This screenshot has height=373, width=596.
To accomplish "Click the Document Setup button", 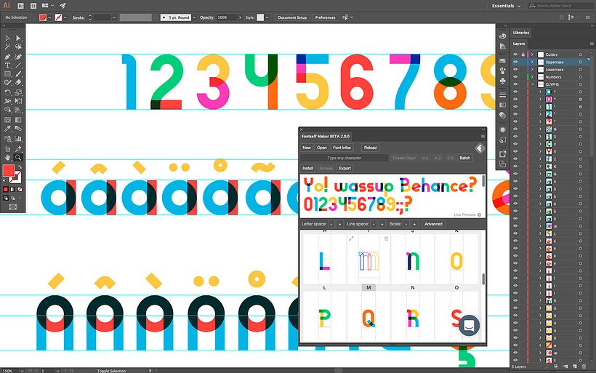I will click(x=292, y=17).
